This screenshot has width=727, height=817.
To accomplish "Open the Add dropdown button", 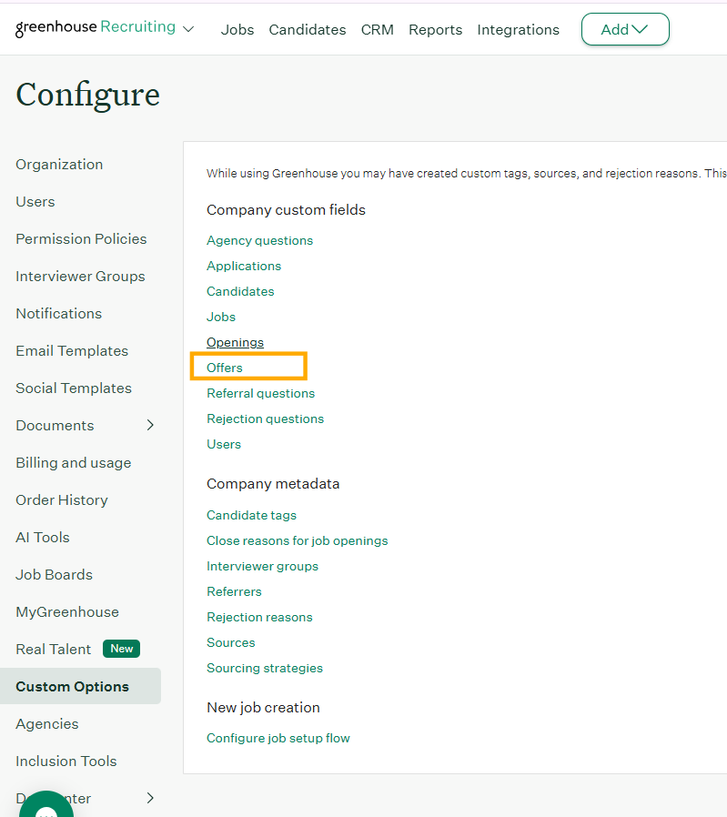I will [x=625, y=29].
